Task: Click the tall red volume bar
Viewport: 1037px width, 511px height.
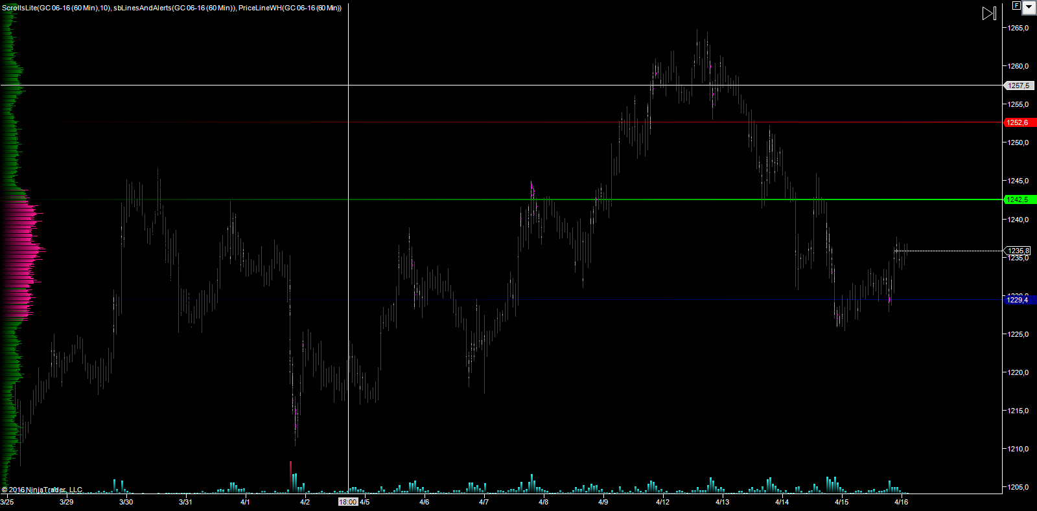Action: pos(290,476)
